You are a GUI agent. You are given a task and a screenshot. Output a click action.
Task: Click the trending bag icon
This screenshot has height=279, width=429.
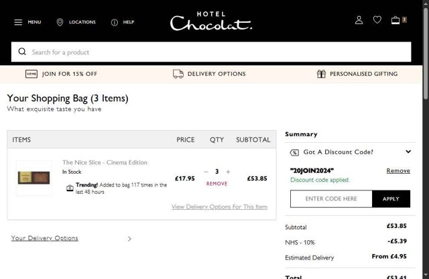(70, 188)
